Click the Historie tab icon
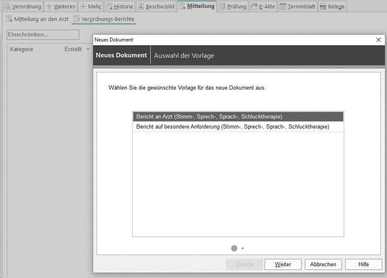The image size is (387, 278). coord(109,6)
